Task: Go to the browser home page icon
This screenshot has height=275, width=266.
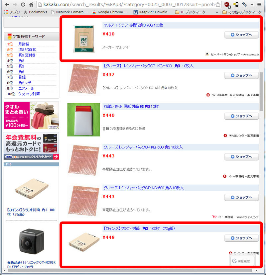Action: pos(31,5)
